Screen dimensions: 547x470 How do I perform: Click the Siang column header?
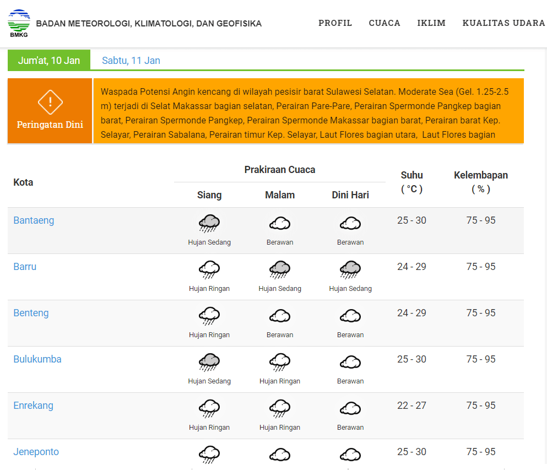coord(209,195)
